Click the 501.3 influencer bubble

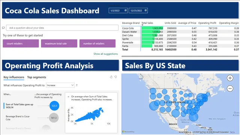click(x=54, y=118)
